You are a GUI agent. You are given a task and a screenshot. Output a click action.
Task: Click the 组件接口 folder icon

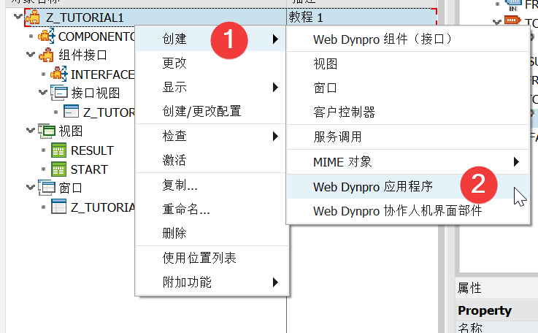pyautogui.click(x=47, y=55)
